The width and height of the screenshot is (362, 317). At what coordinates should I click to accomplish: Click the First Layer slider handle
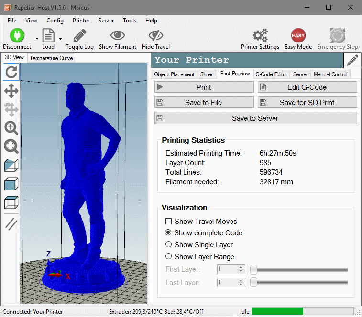[x=254, y=270]
